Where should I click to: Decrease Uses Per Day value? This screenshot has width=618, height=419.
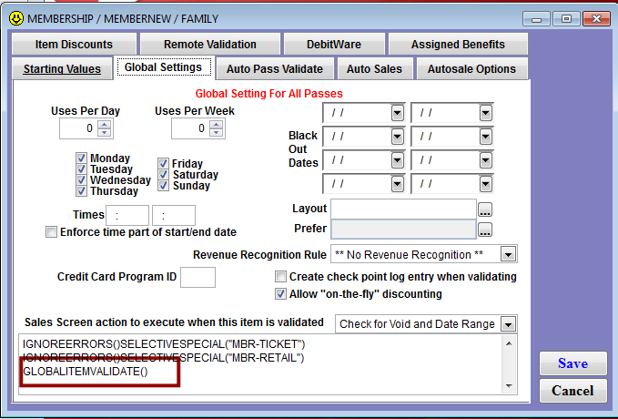point(105,133)
